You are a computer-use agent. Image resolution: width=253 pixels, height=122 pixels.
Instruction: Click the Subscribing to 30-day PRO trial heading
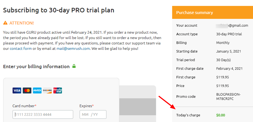click(58, 10)
